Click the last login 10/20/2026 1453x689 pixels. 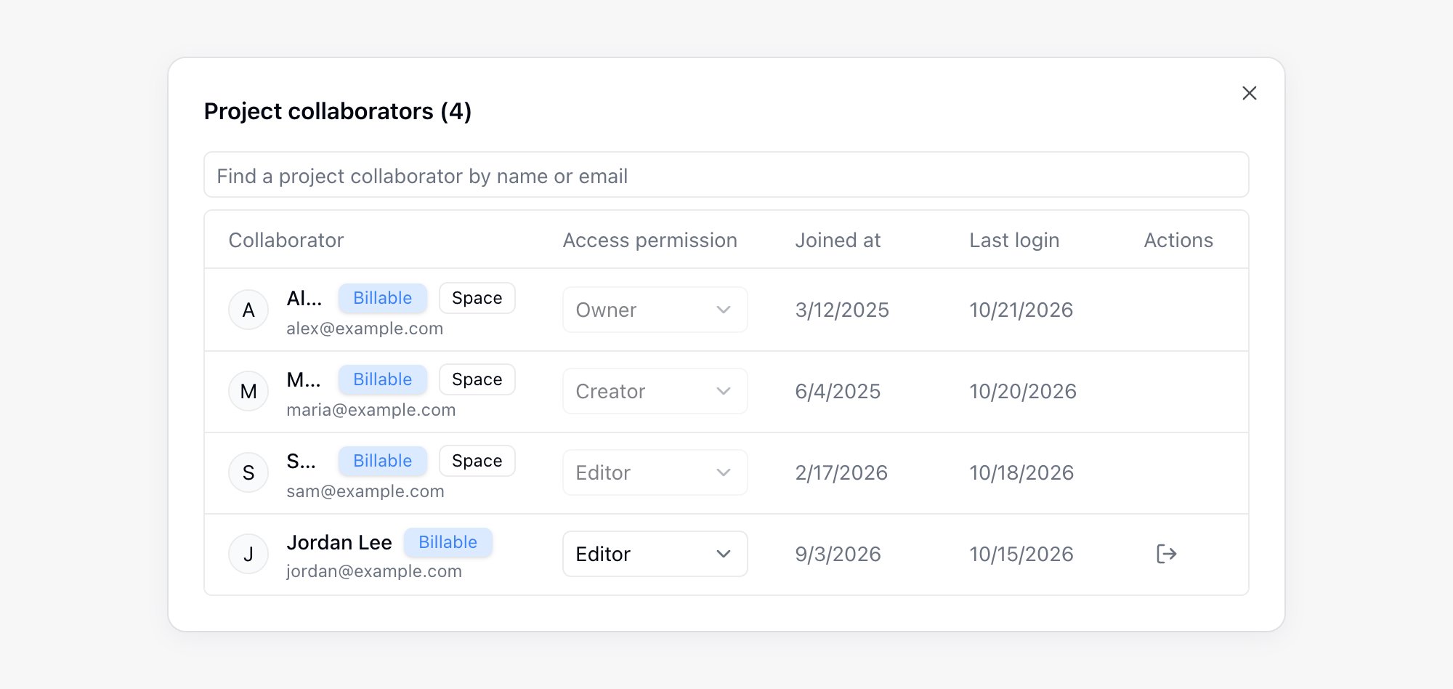1023,391
